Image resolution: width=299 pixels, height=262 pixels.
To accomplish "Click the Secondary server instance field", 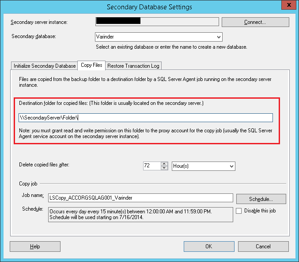I will pyautogui.click(x=157, y=22).
